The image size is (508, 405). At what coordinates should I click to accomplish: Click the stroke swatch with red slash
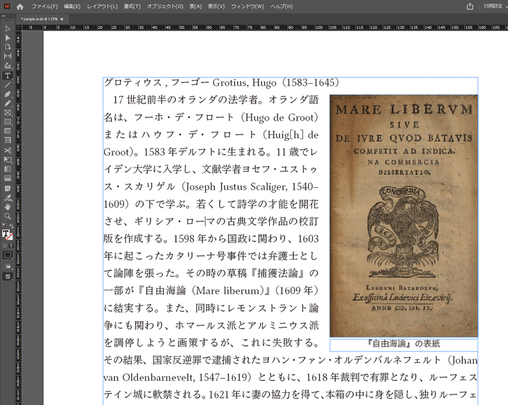point(10,237)
